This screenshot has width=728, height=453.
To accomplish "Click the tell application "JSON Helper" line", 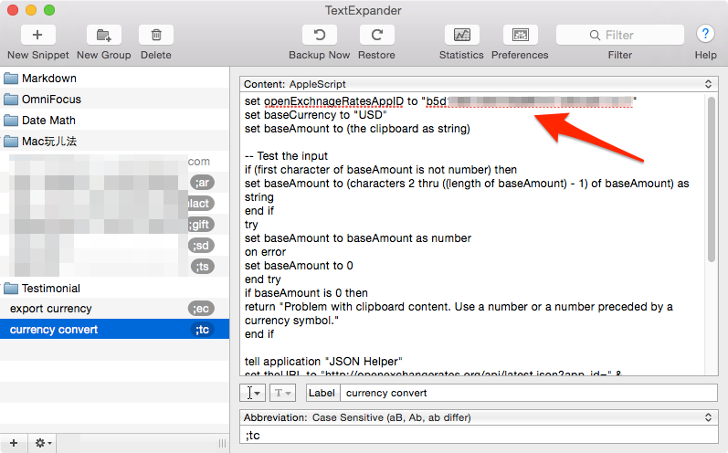I will pyautogui.click(x=323, y=362).
